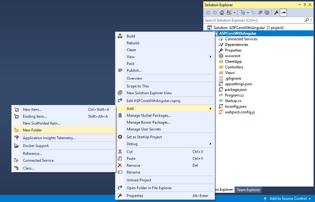Screen dimensions: 315x202
Task: Choose New Solution Explorer View
Action: pyautogui.click(x=165, y=93)
